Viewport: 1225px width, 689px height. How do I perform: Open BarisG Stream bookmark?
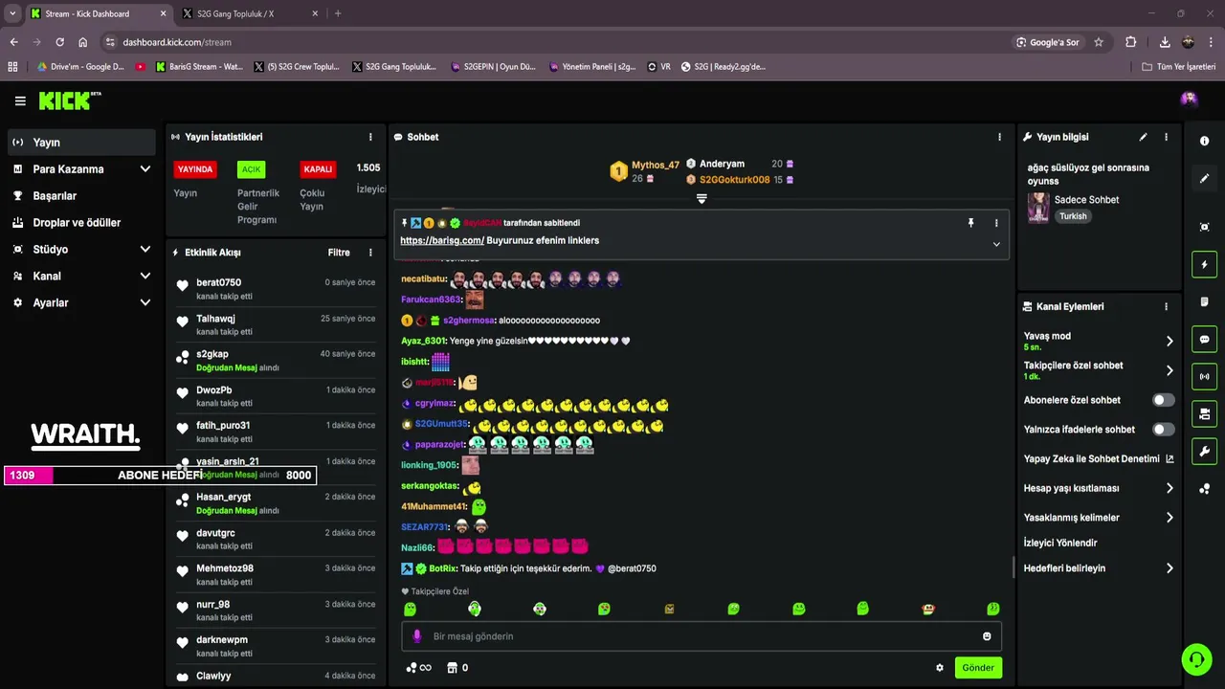click(x=200, y=67)
